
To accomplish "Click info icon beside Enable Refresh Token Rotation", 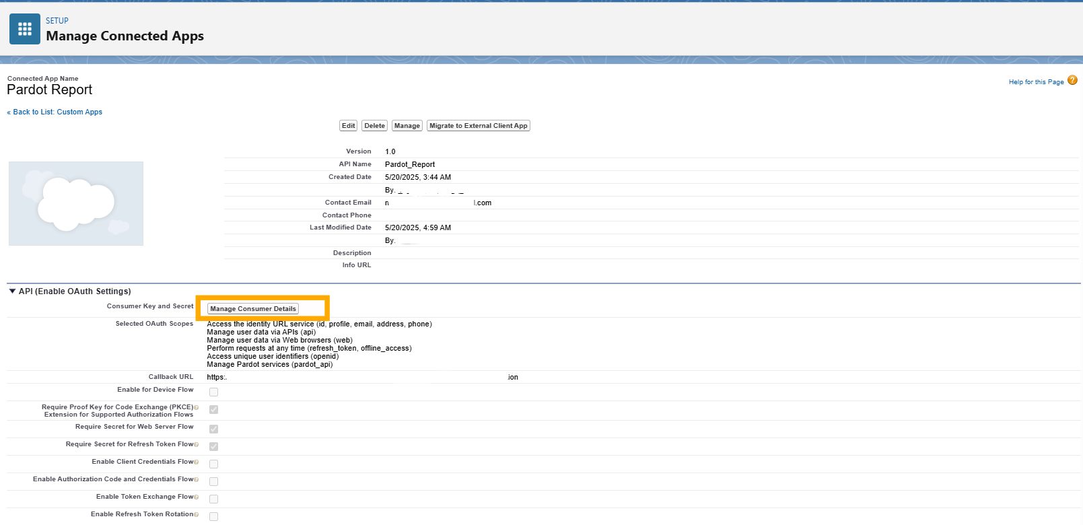I will tap(197, 515).
